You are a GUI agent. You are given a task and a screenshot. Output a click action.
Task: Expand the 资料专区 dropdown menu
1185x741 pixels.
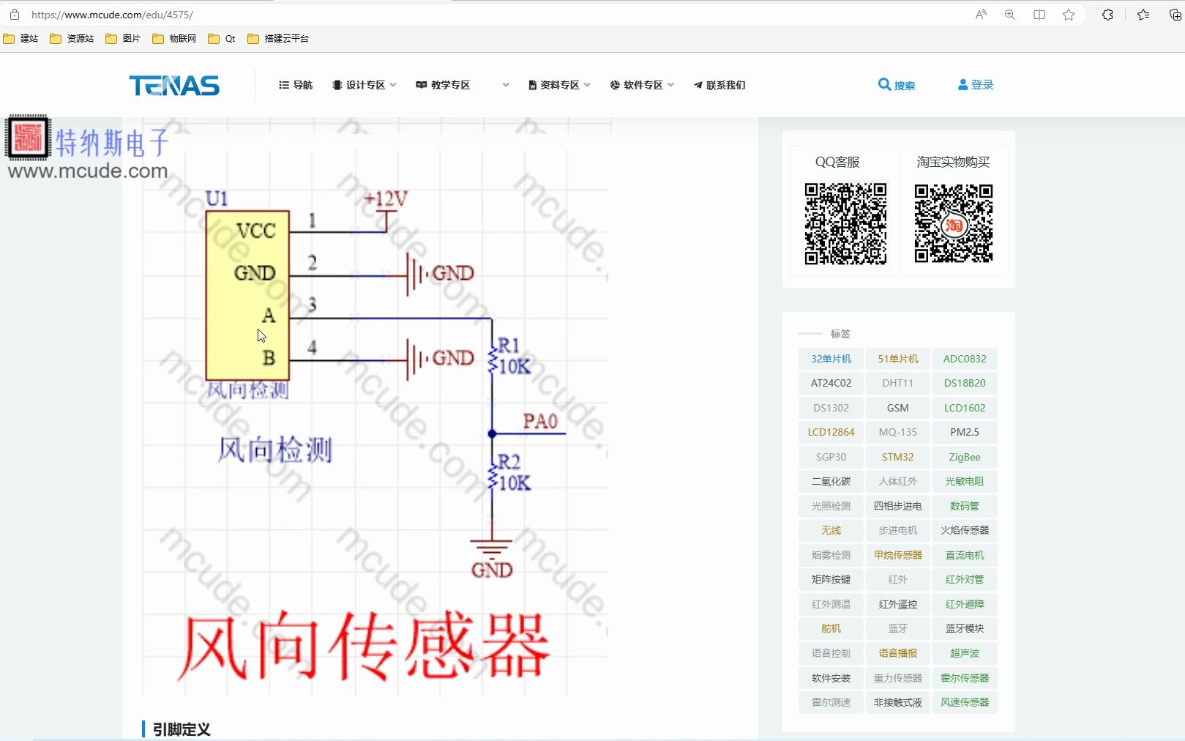[x=559, y=85]
